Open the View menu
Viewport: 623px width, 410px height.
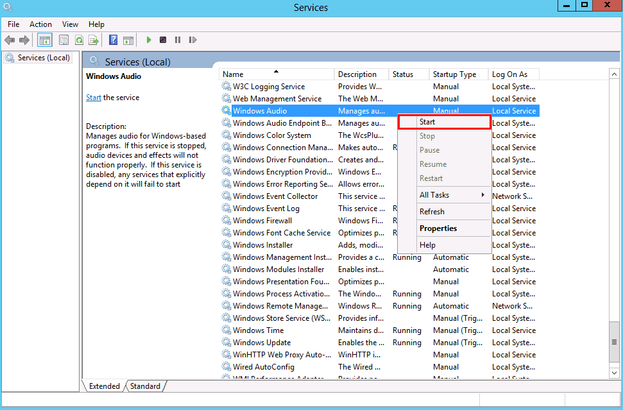pyautogui.click(x=71, y=24)
